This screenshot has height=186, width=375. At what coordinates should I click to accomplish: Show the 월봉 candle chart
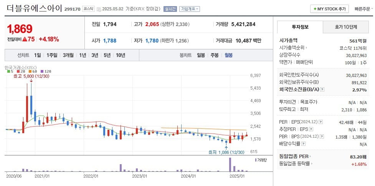(228, 55)
